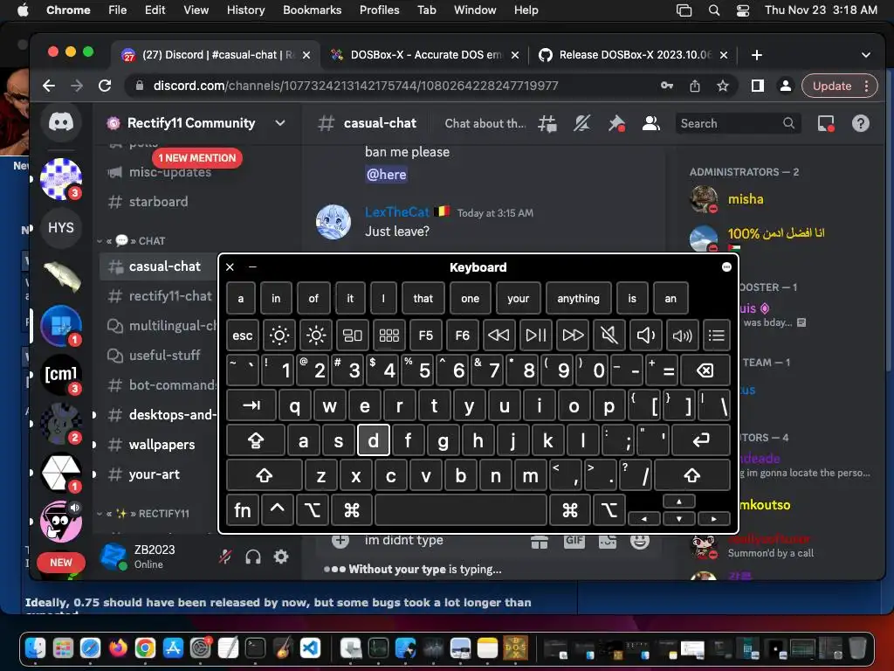The image size is (894, 671).
Task: Click the backspace delete key
Action: 705,370
